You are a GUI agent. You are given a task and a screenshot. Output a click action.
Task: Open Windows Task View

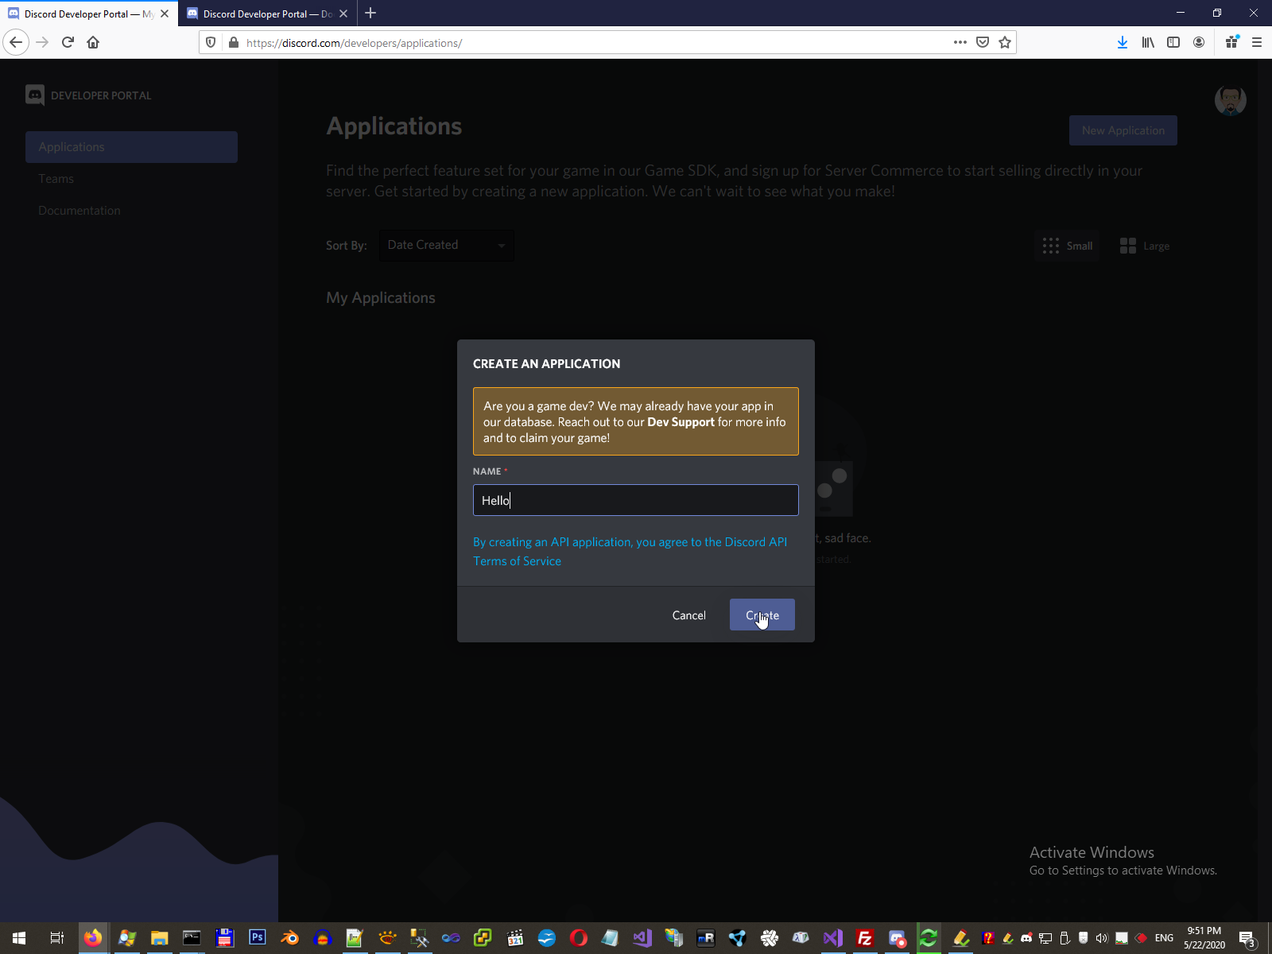click(57, 937)
